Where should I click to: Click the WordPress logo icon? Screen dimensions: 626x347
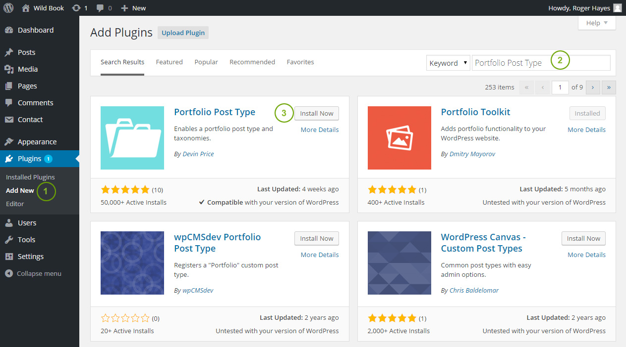click(x=8, y=8)
